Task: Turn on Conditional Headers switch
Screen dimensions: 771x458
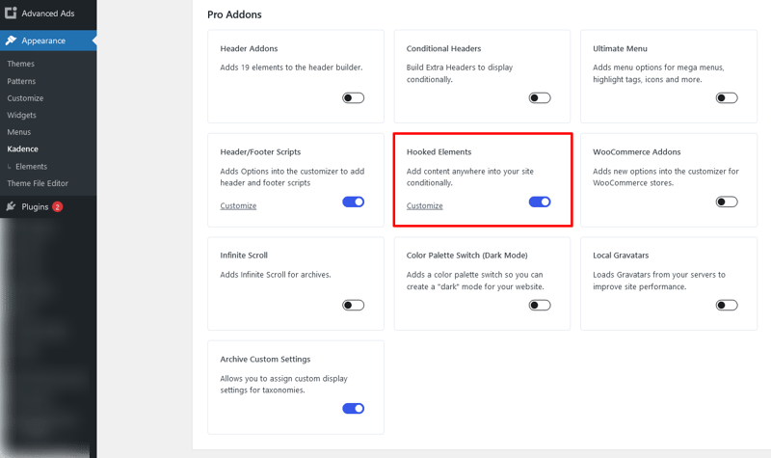Action: pyautogui.click(x=540, y=97)
